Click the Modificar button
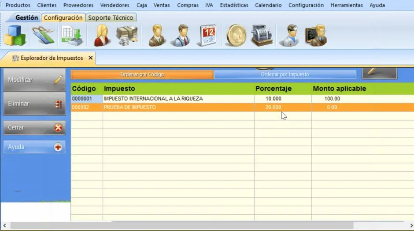The width and height of the screenshot is (414, 231). tap(34, 80)
